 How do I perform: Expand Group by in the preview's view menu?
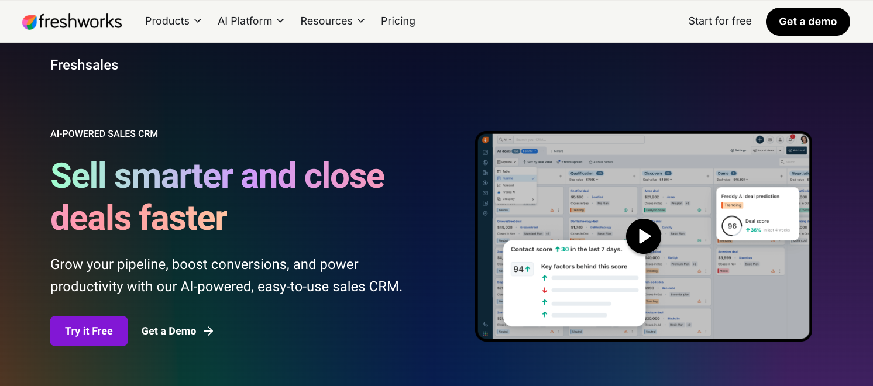coord(515,199)
